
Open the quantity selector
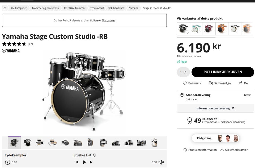183,72
